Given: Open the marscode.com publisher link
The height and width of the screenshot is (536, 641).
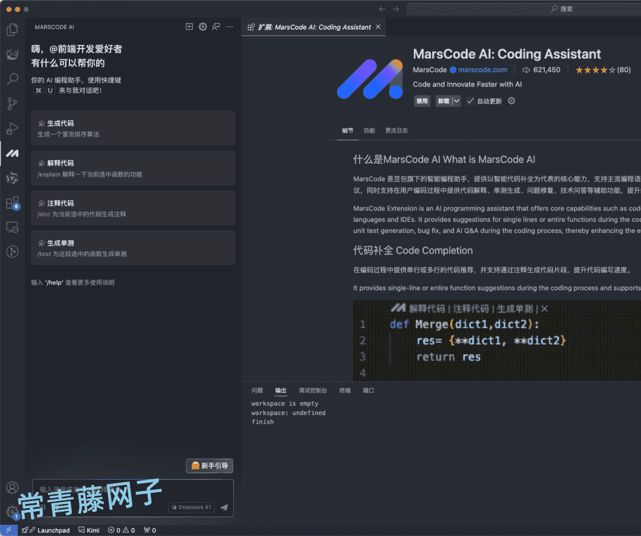Looking at the screenshot, I should point(483,70).
